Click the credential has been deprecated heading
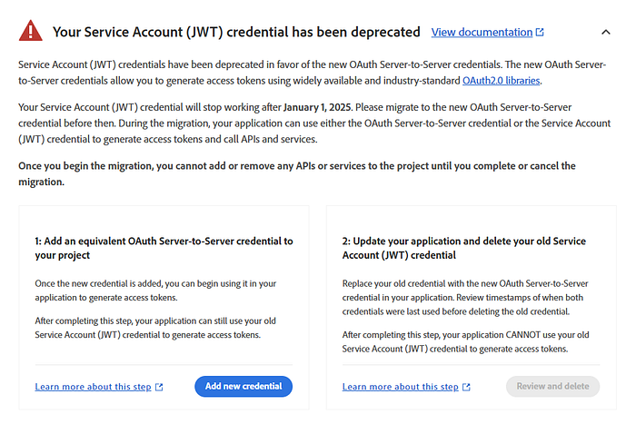 [x=236, y=32]
